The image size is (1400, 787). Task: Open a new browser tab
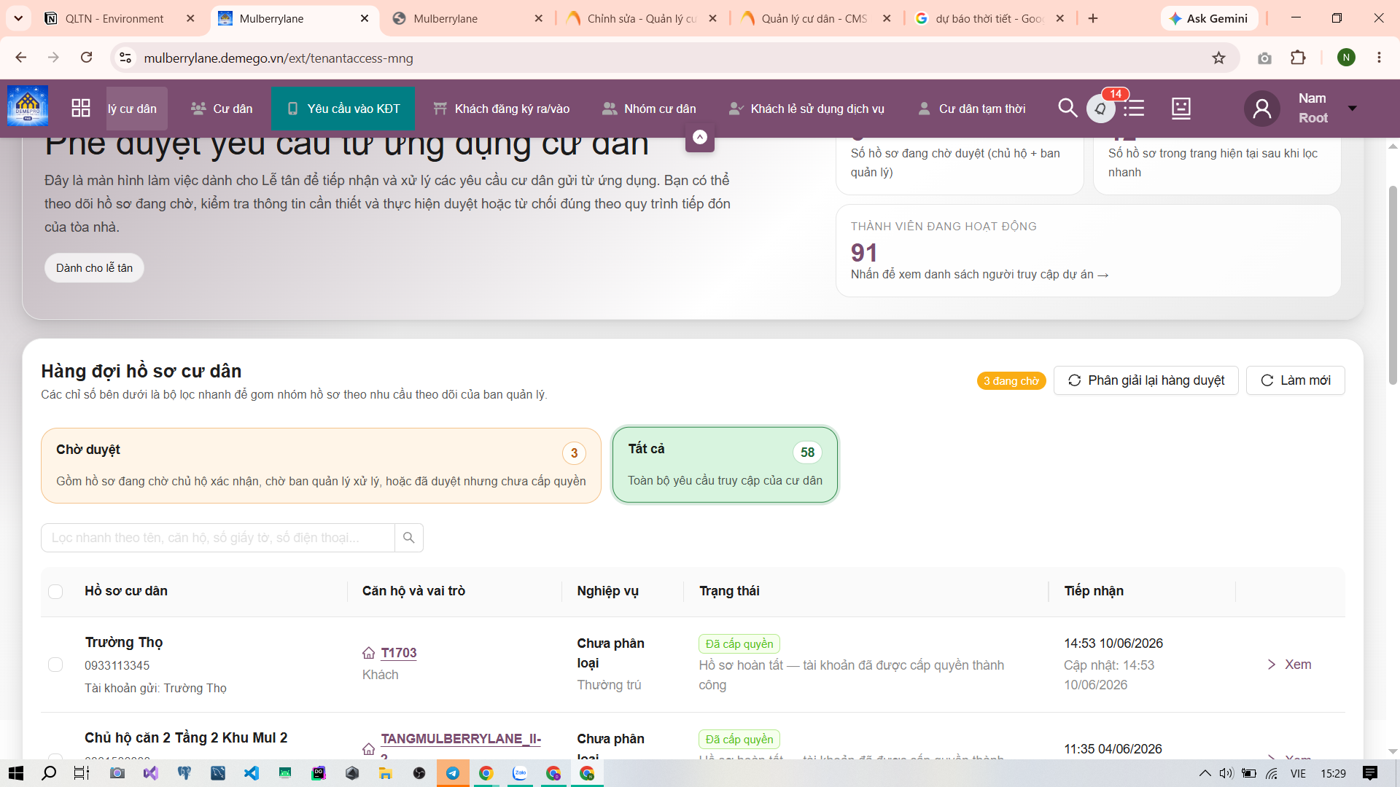(x=1093, y=18)
